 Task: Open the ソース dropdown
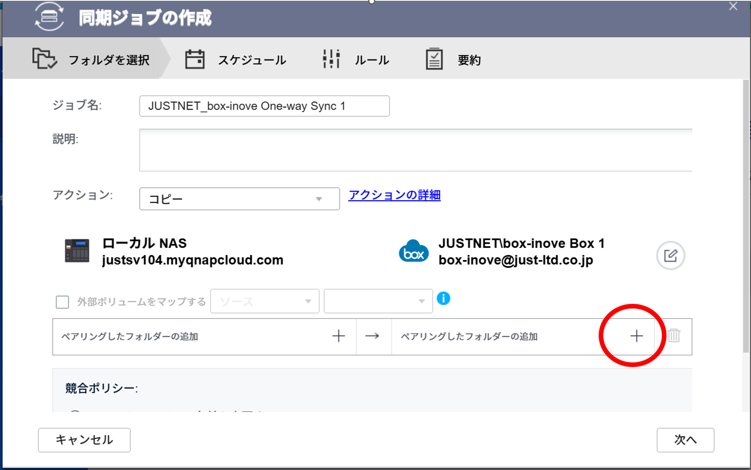(x=265, y=301)
